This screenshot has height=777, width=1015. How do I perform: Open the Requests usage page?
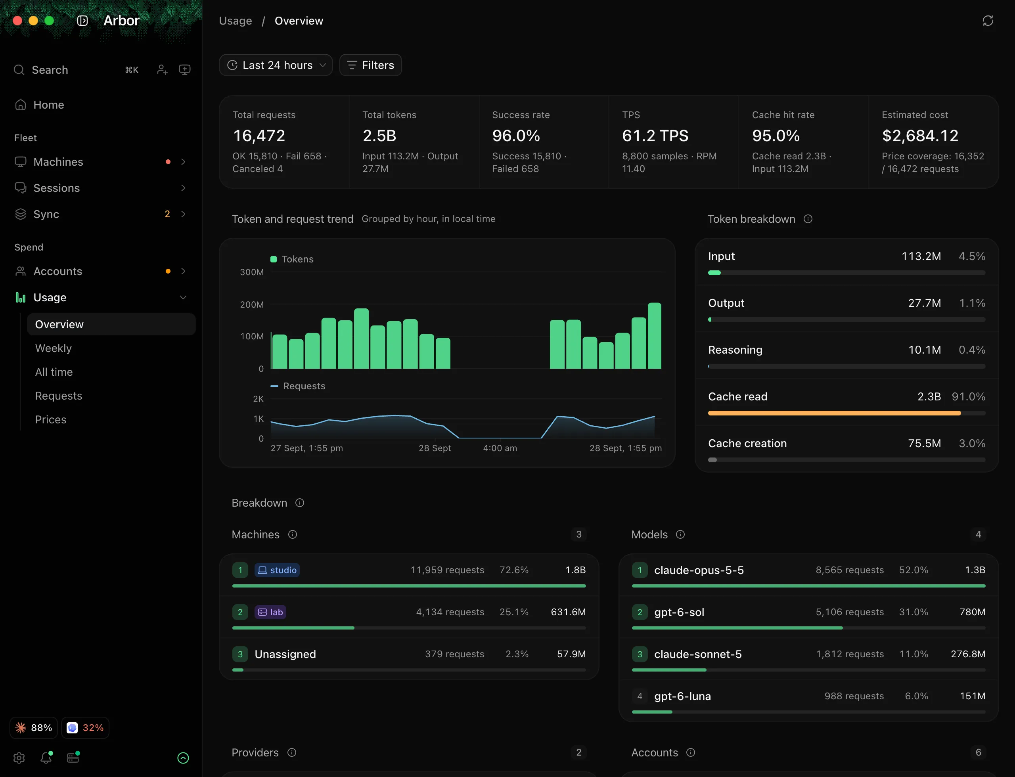coord(111,396)
